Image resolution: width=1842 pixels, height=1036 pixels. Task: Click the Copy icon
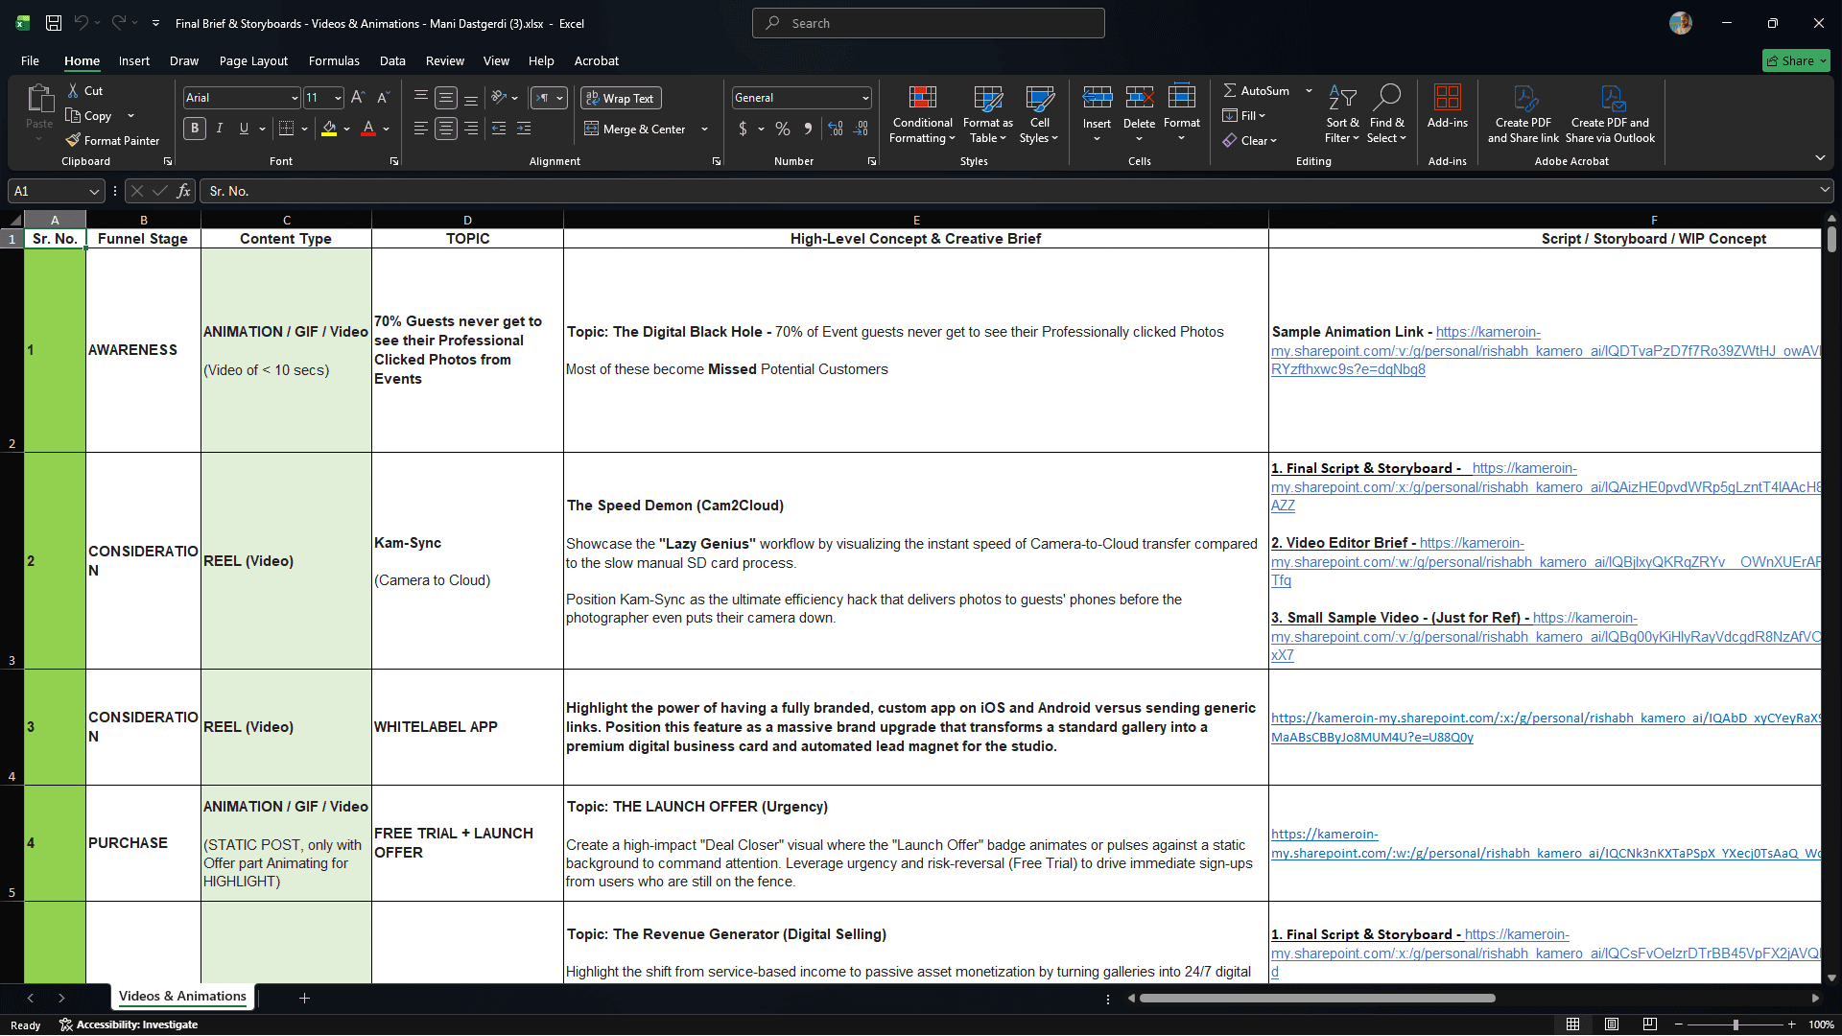coord(74,115)
